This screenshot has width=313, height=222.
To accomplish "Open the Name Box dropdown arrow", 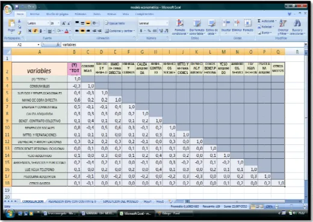I will click(39, 45).
